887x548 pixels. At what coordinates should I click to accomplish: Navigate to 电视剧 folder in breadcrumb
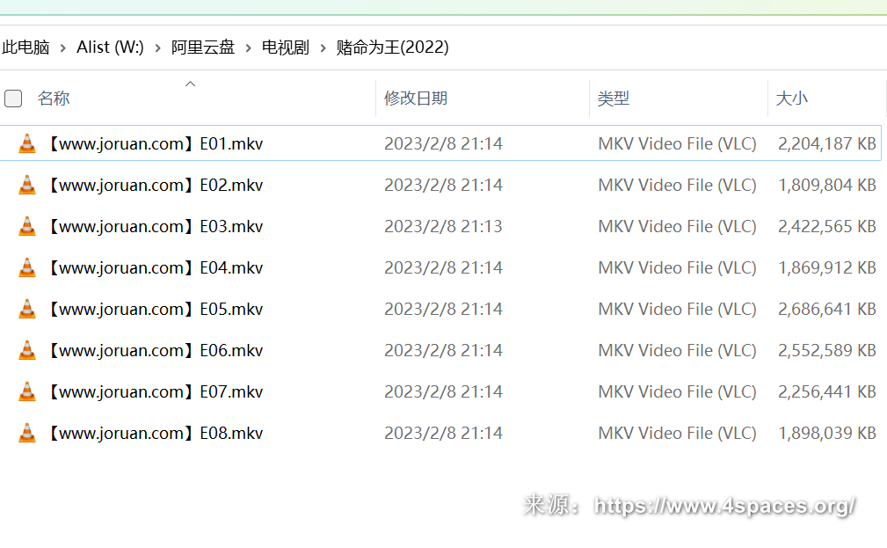286,47
